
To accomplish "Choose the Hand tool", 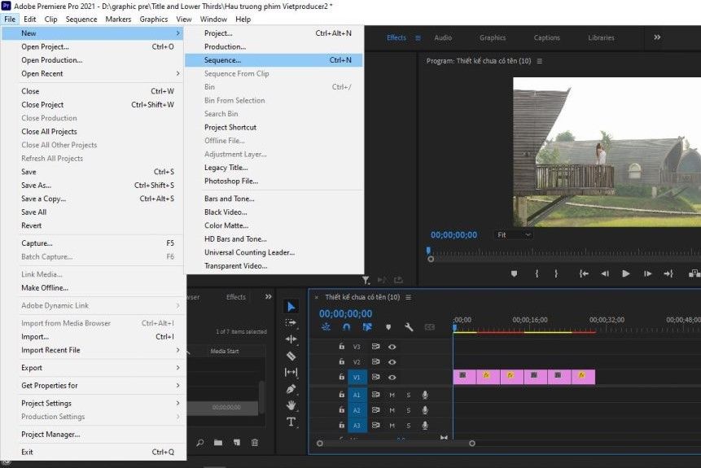I will tap(291, 405).
